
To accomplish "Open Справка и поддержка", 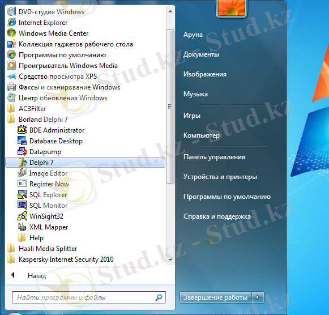I will click(x=217, y=216).
